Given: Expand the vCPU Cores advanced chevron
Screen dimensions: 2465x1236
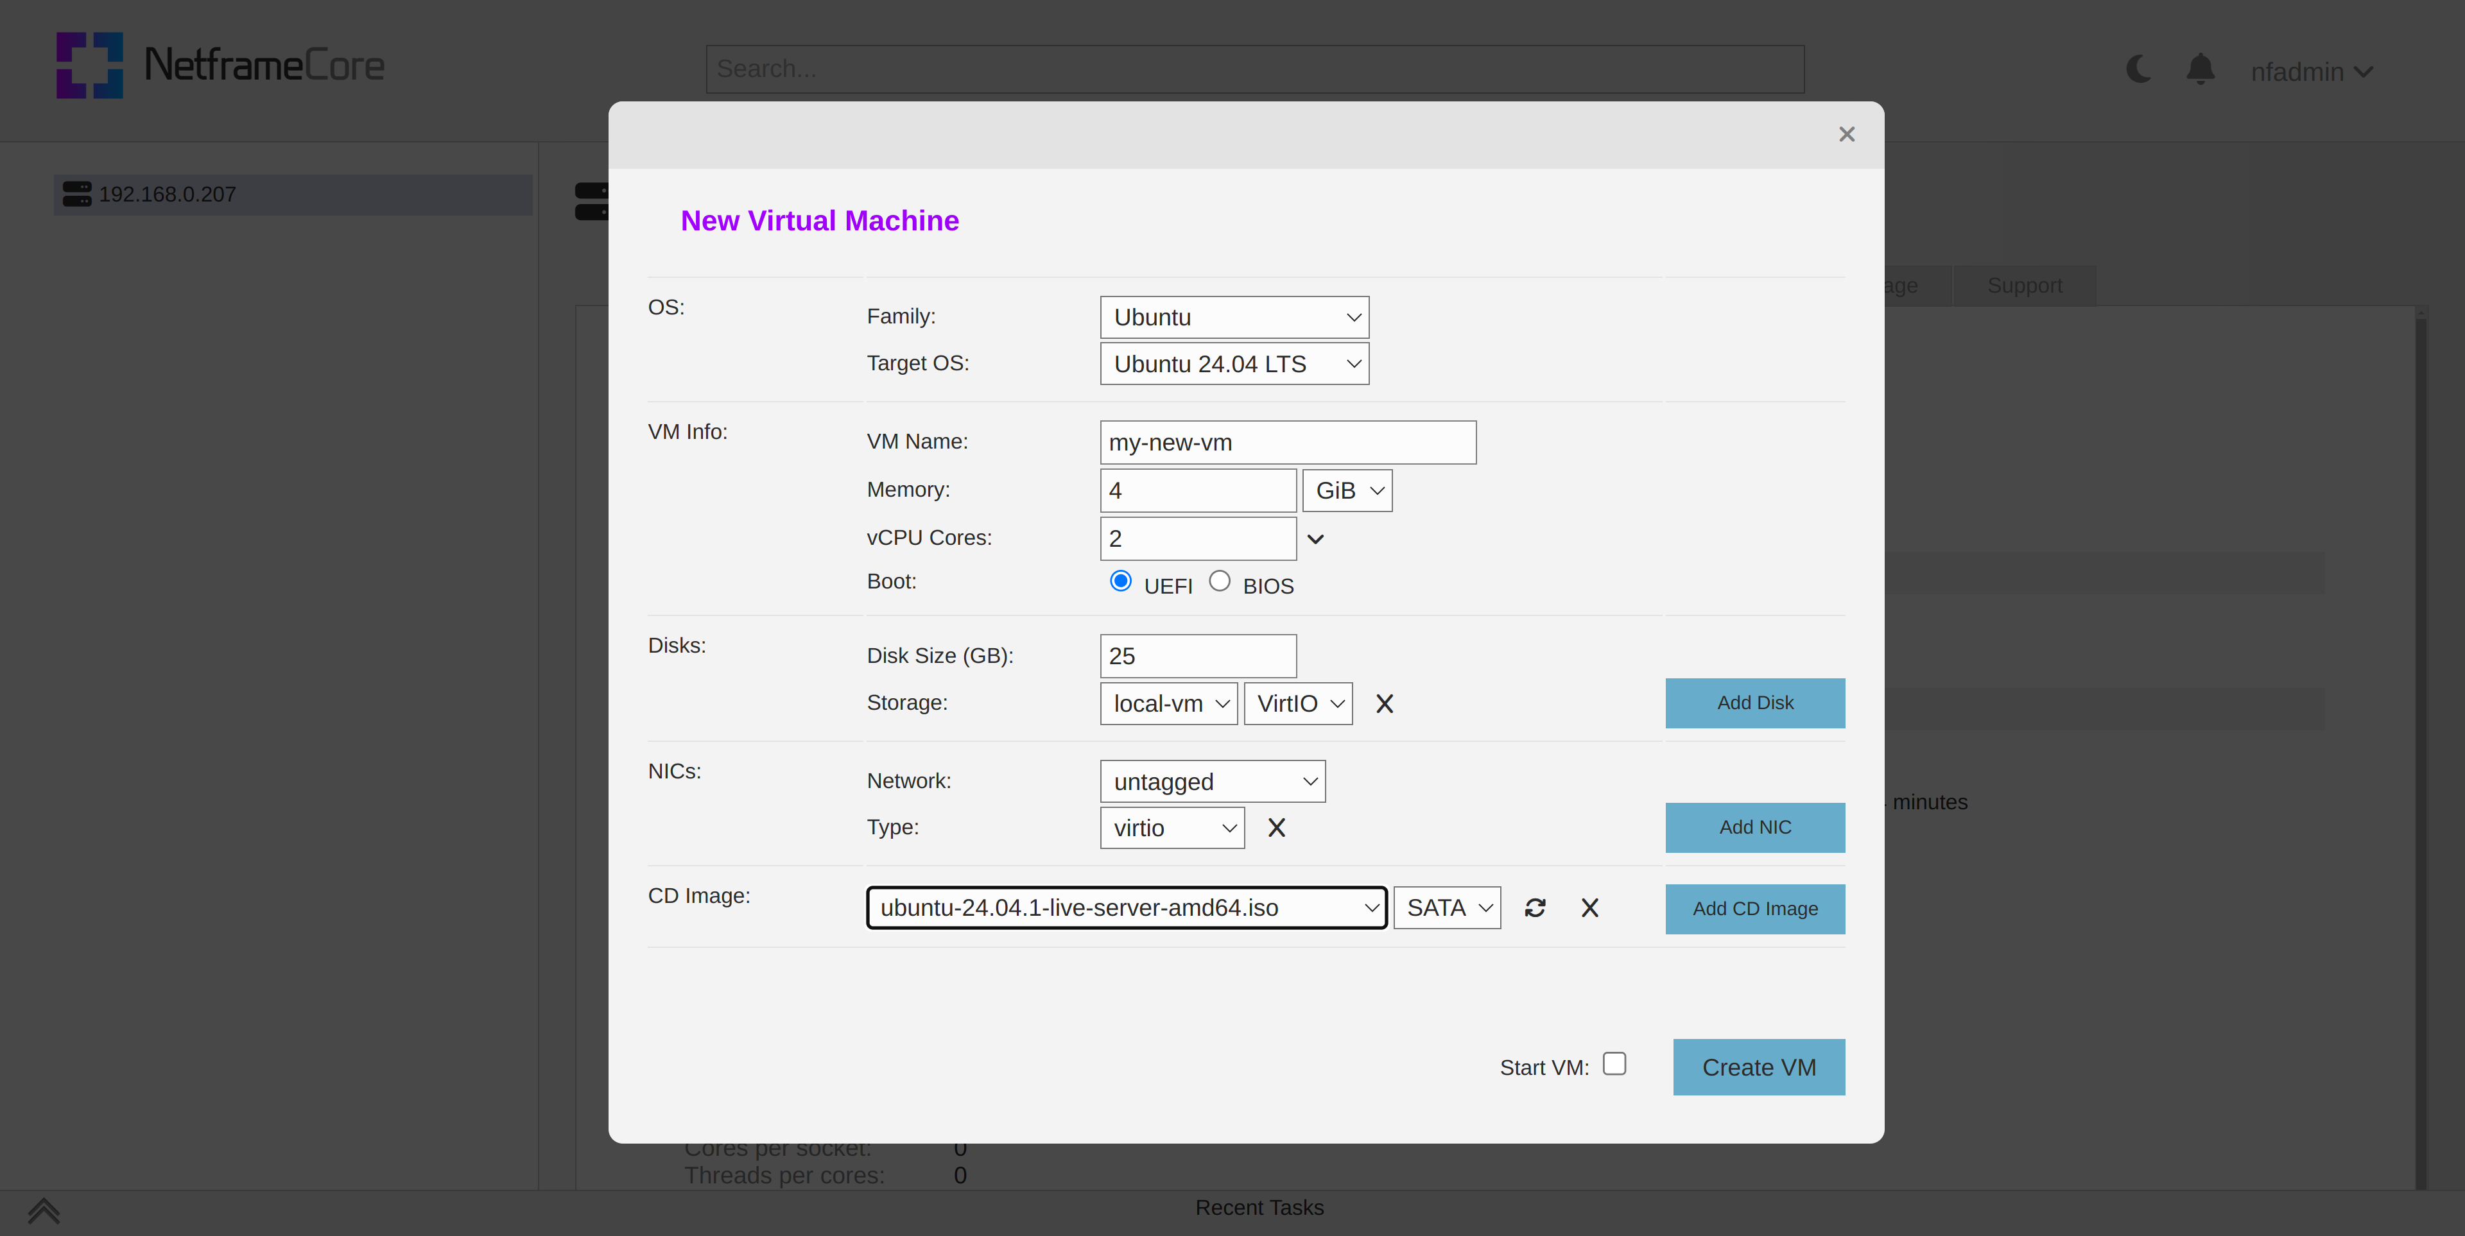Looking at the screenshot, I should (x=1316, y=540).
